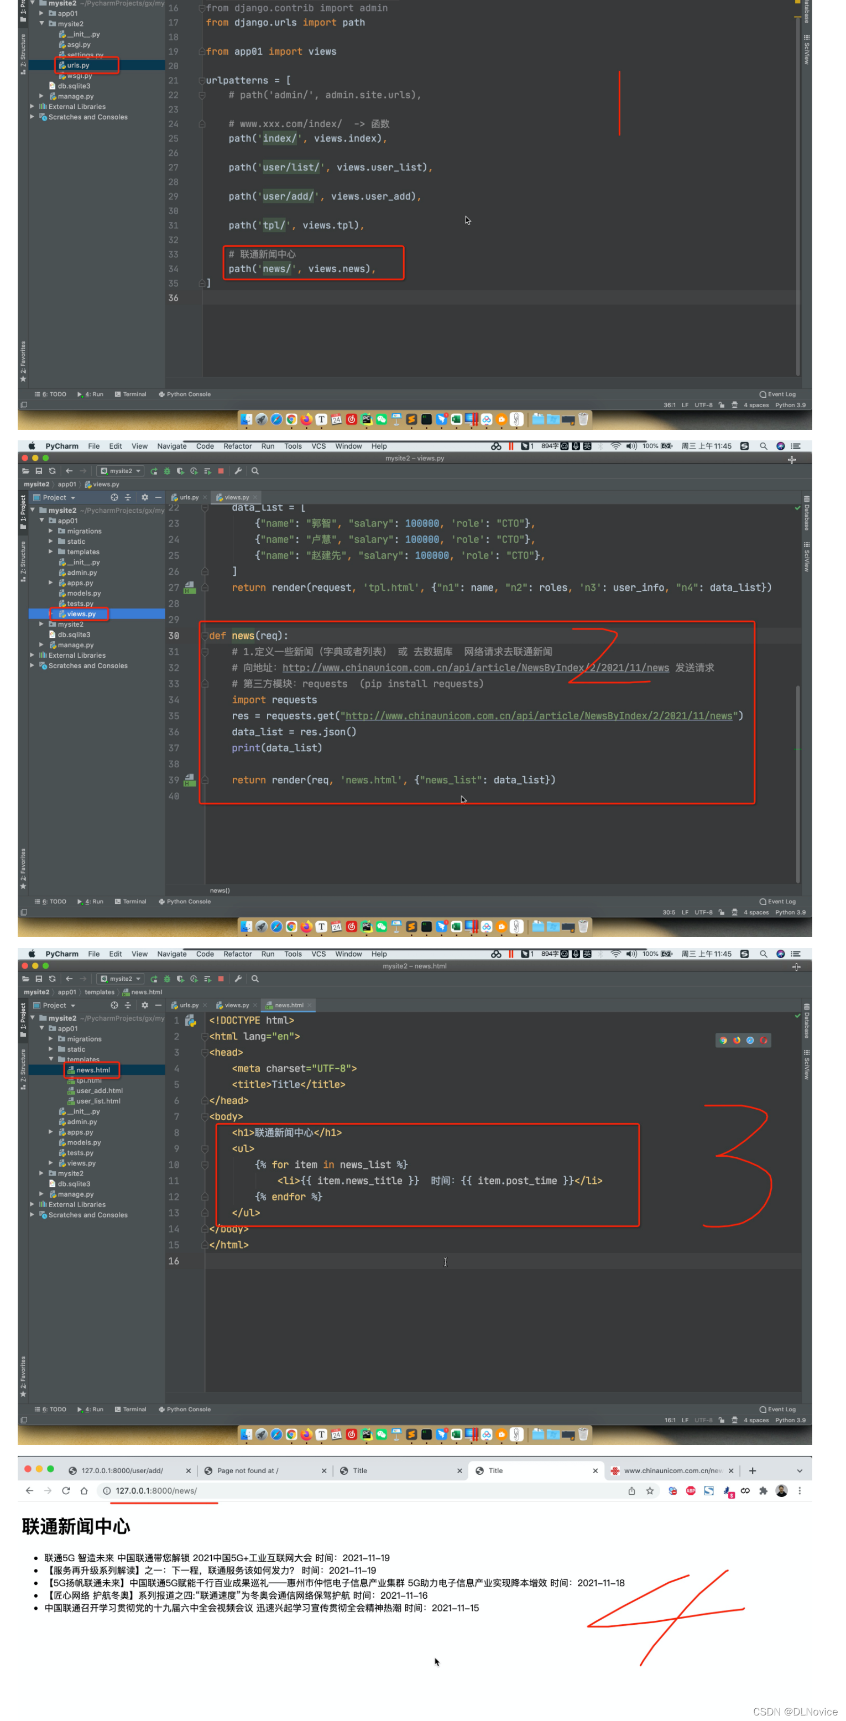Click models.py in views.py window tree
Image resolution: width=846 pixels, height=1721 pixels.
click(83, 593)
